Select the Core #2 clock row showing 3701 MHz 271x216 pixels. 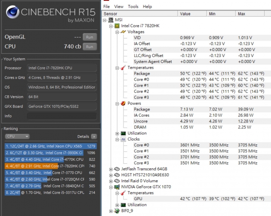coord(202,157)
